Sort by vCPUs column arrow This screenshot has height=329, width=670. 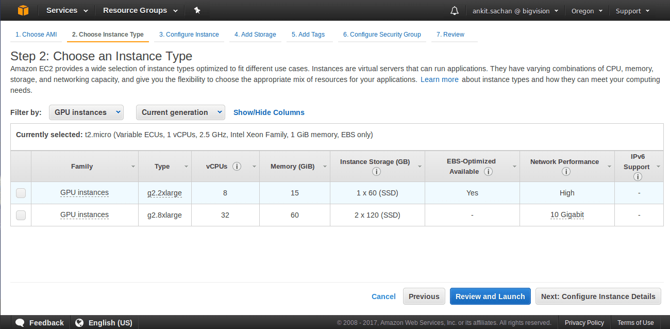click(254, 167)
